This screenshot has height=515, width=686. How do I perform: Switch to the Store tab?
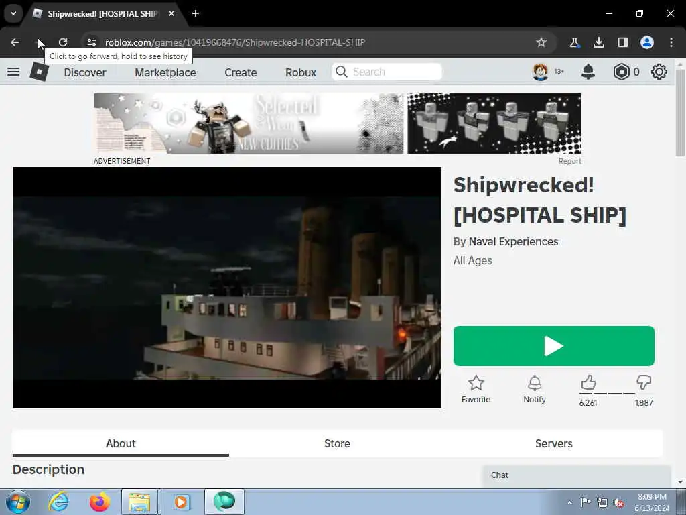(338, 444)
